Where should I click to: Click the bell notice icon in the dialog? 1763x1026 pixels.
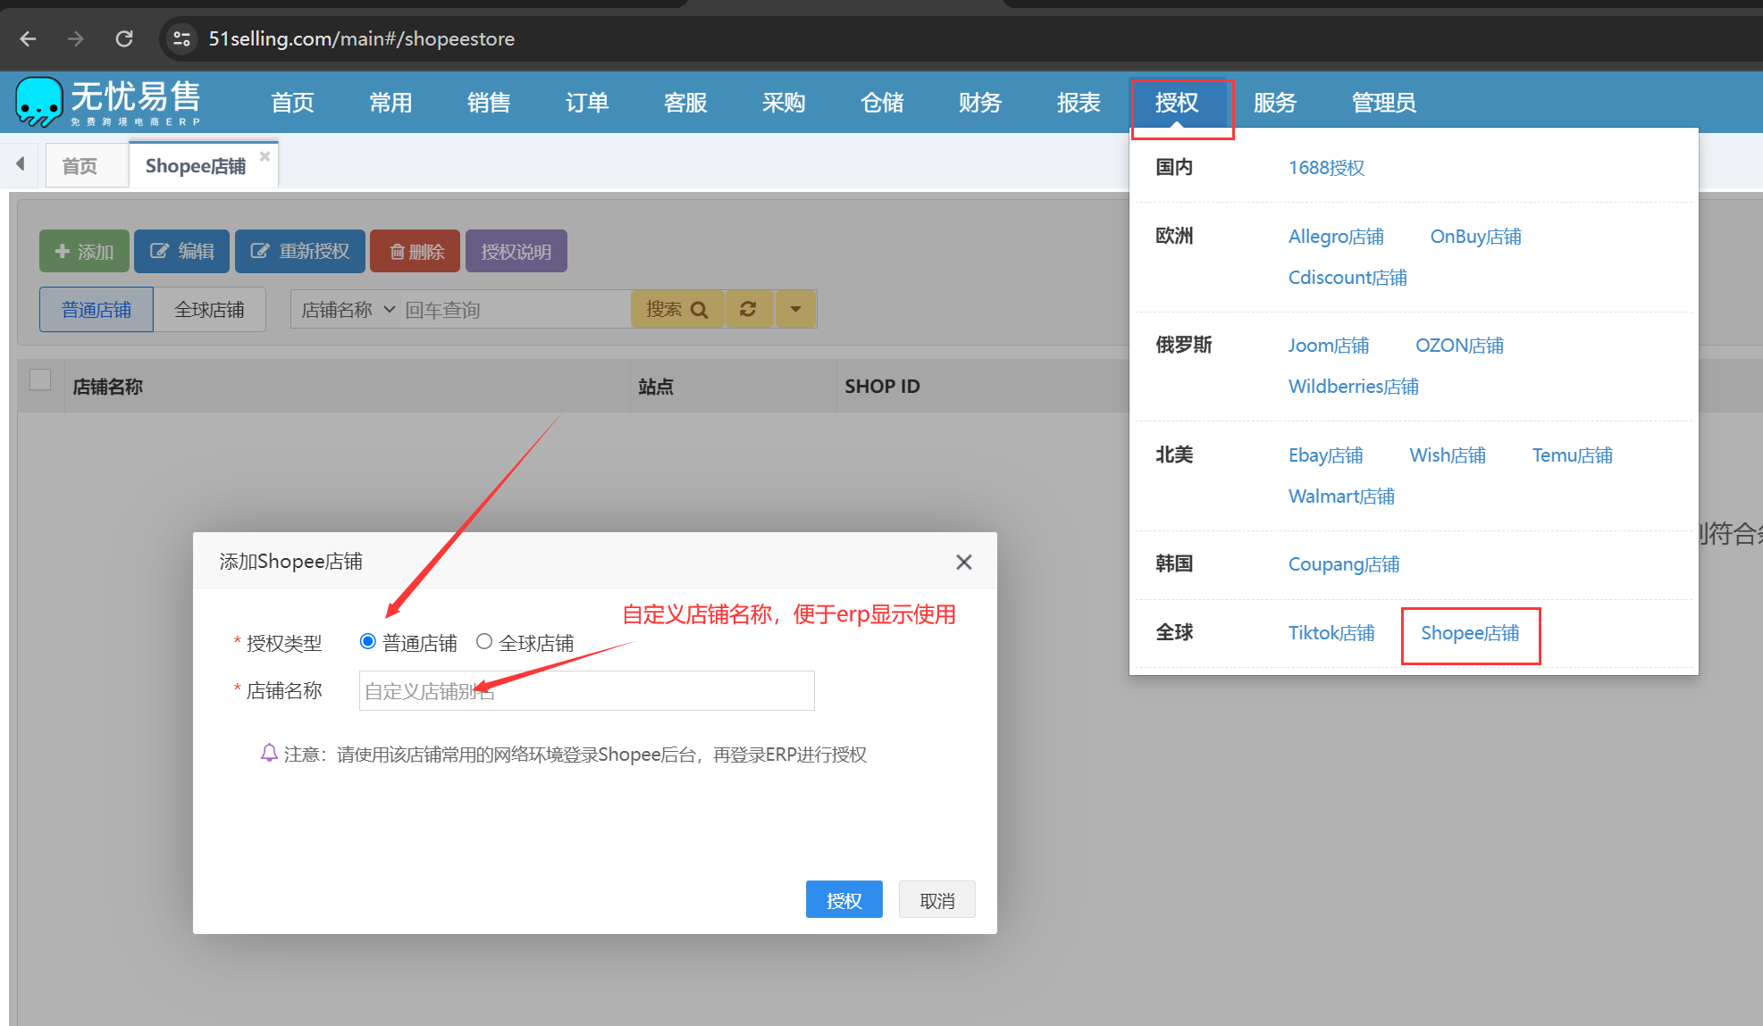click(x=269, y=753)
